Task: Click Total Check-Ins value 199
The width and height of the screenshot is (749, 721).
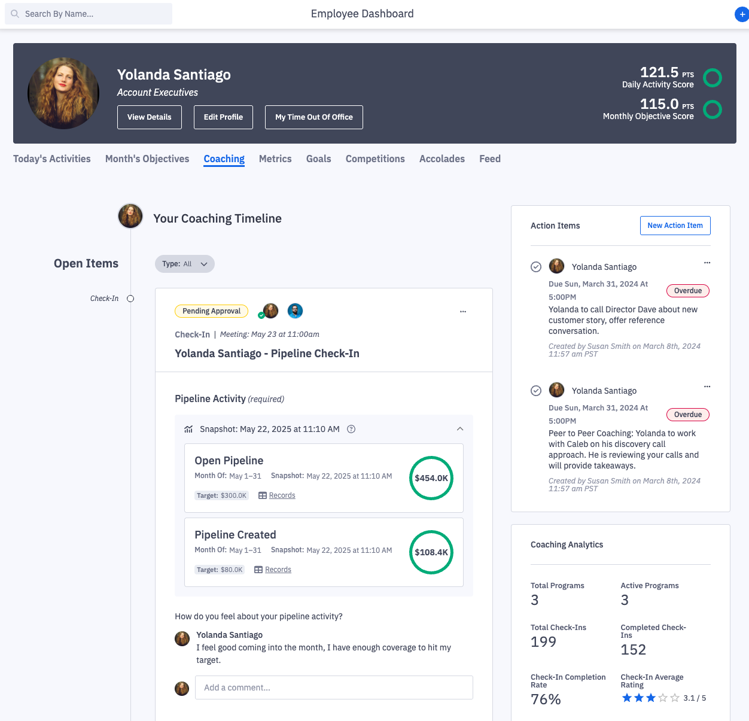Action: tap(543, 642)
